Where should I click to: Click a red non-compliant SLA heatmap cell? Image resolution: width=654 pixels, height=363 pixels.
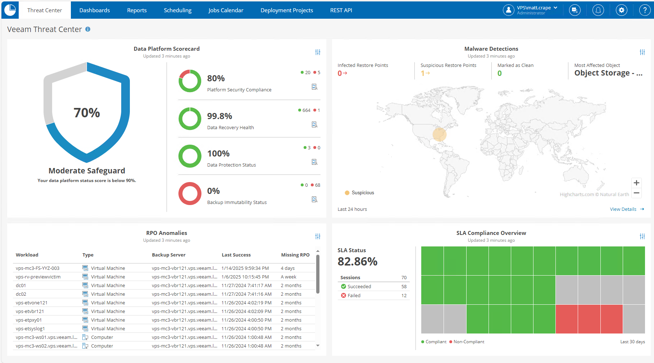click(x=589, y=319)
